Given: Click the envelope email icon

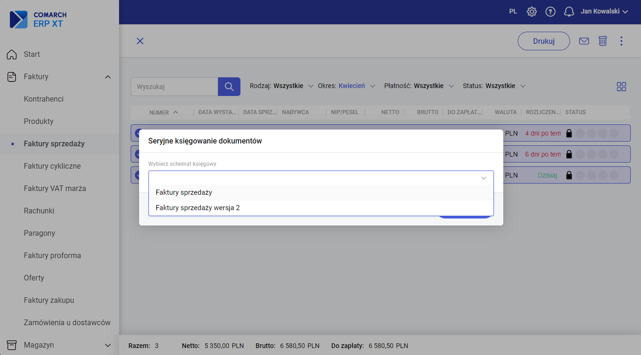Looking at the screenshot, I should (x=584, y=41).
